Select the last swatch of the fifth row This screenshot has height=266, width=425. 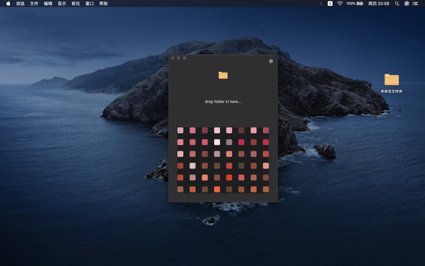click(x=266, y=177)
